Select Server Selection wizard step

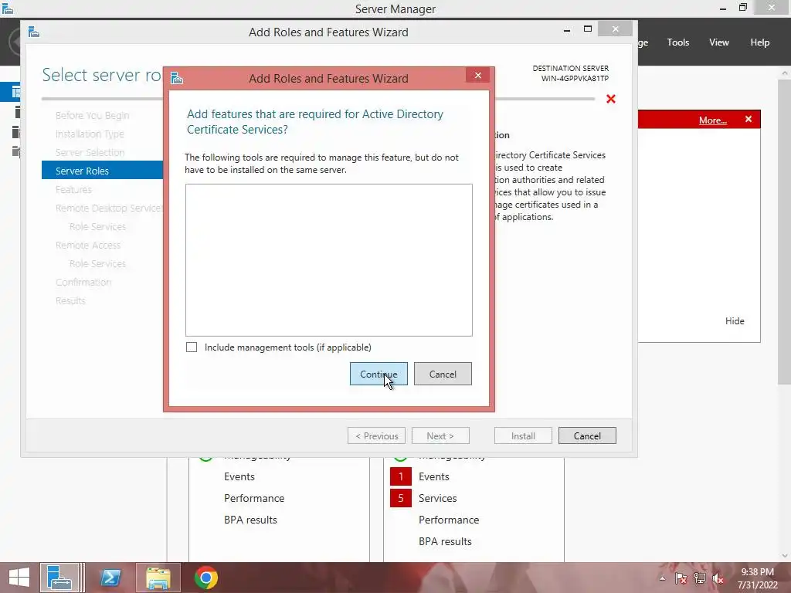[x=90, y=152]
